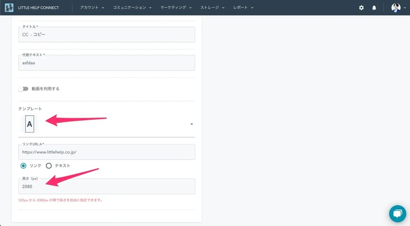Click the タイトル input field

pos(107,35)
